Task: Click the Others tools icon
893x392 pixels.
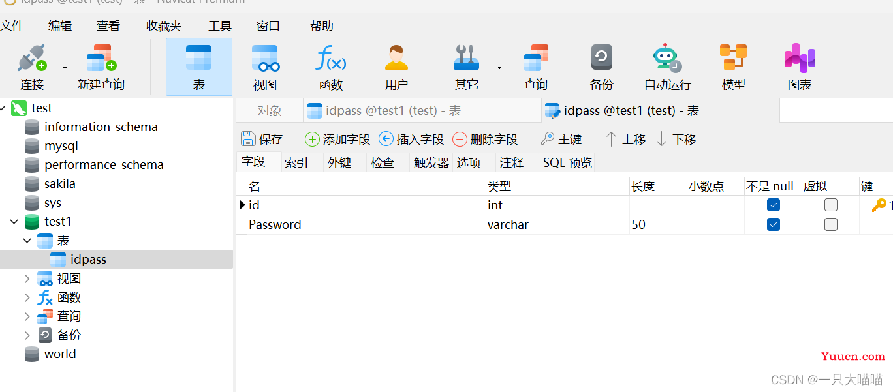Action: point(466,58)
